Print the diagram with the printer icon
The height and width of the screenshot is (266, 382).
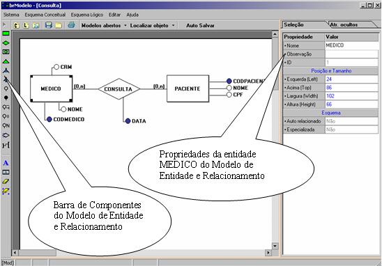point(71,25)
